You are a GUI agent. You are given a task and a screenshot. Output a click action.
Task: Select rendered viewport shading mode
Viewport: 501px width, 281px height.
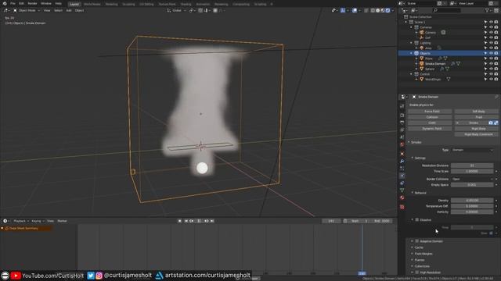(388, 10)
